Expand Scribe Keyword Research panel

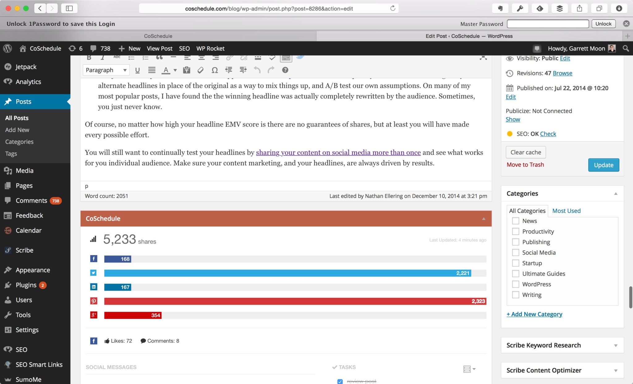click(x=616, y=345)
